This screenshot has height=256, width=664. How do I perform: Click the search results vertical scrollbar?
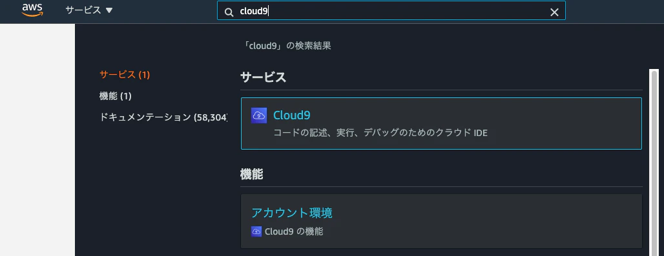tap(655, 162)
